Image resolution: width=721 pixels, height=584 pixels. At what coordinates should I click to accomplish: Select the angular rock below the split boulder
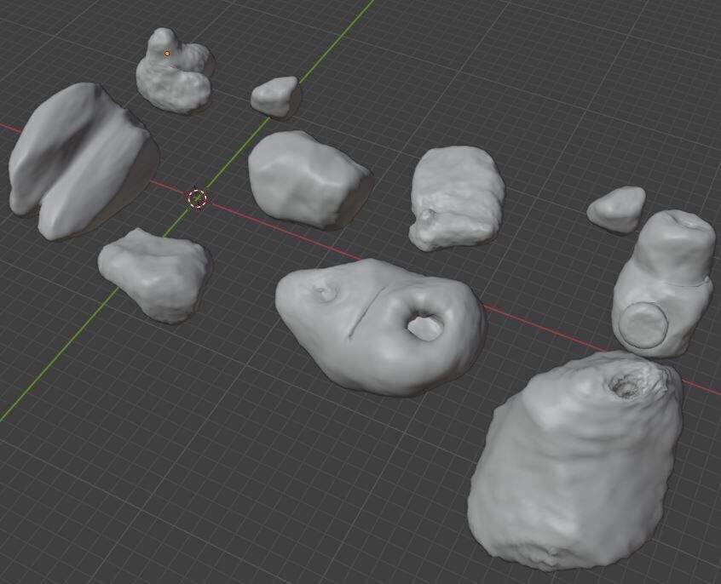[x=153, y=275]
